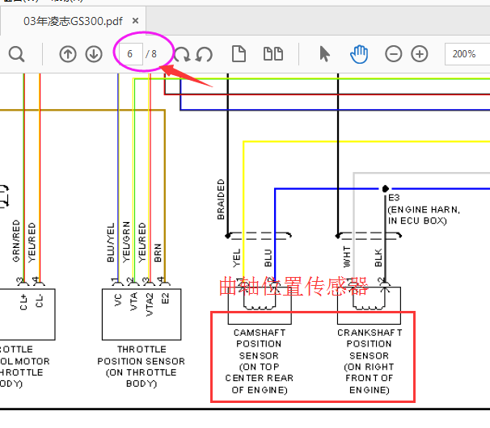Click the page number input field

tap(130, 54)
